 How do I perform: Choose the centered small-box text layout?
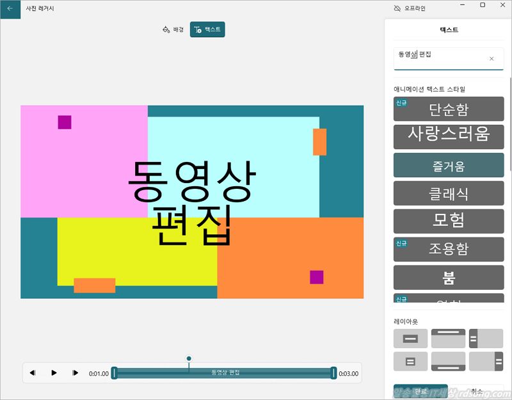click(410, 362)
